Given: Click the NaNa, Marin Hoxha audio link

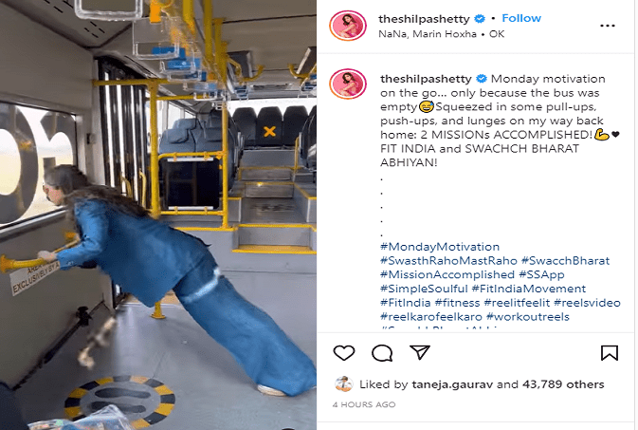Looking at the screenshot, I should click(x=428, y=34).
